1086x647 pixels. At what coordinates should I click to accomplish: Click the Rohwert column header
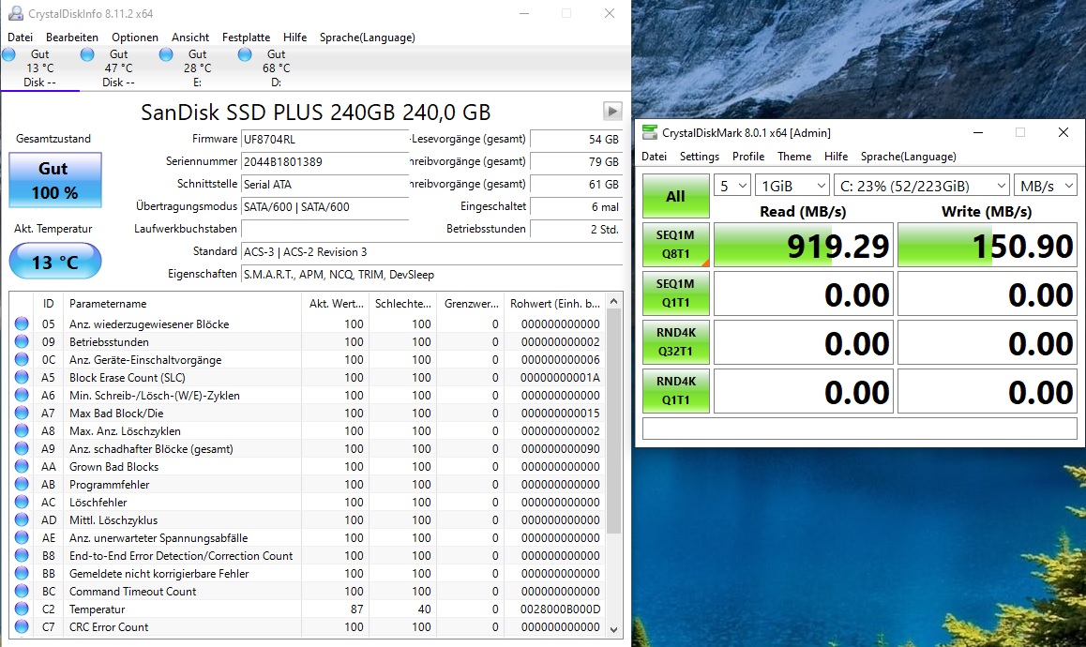pyautogui.click(x=555, y=304)
